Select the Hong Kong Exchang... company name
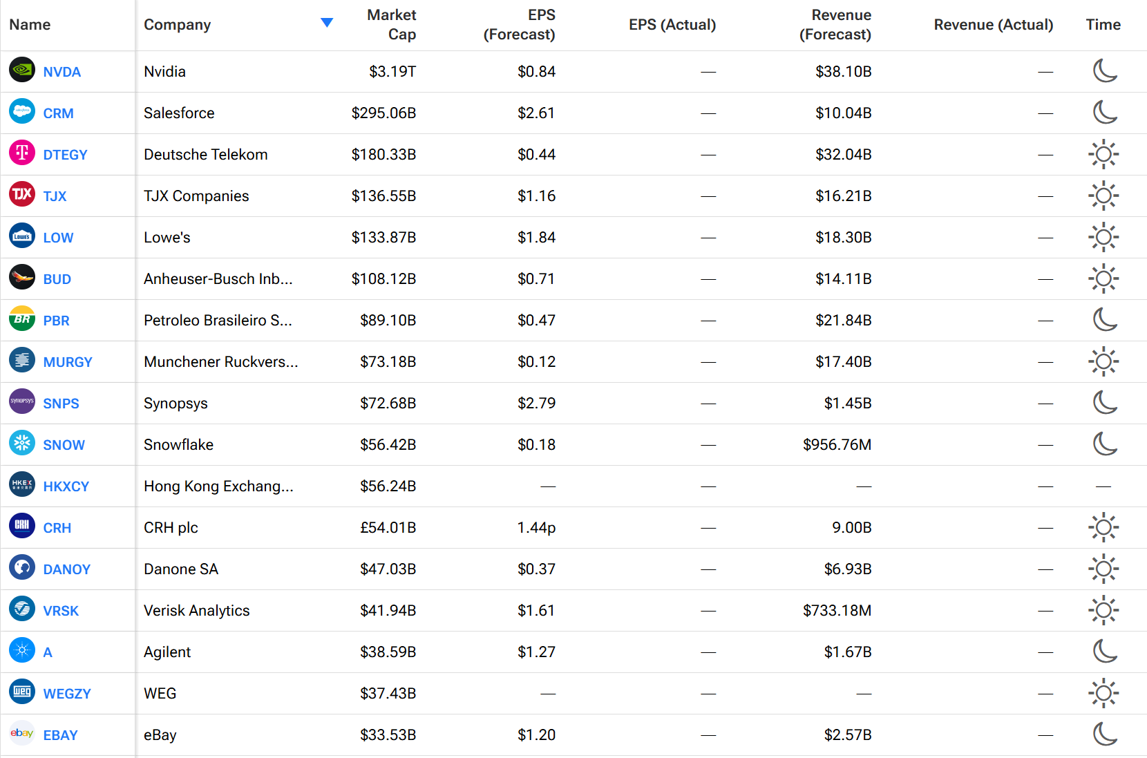1147x758 pixels. pyautogui.click(x=218, y=486)
